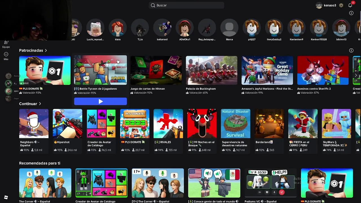The image size is (361, 203).
Task: Click Asesinos contra Sheriffs 2 title
Action: [314, 89]
